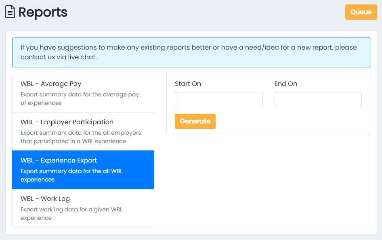Viewport: 382px width, 240px height.
Task: Click the Reports document icon
Action: point(10,13)
